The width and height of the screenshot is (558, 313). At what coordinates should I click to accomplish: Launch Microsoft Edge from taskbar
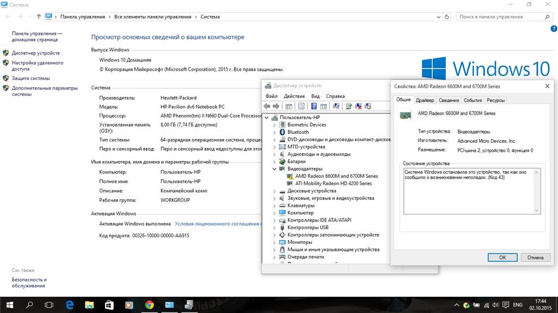click(70, 305)
